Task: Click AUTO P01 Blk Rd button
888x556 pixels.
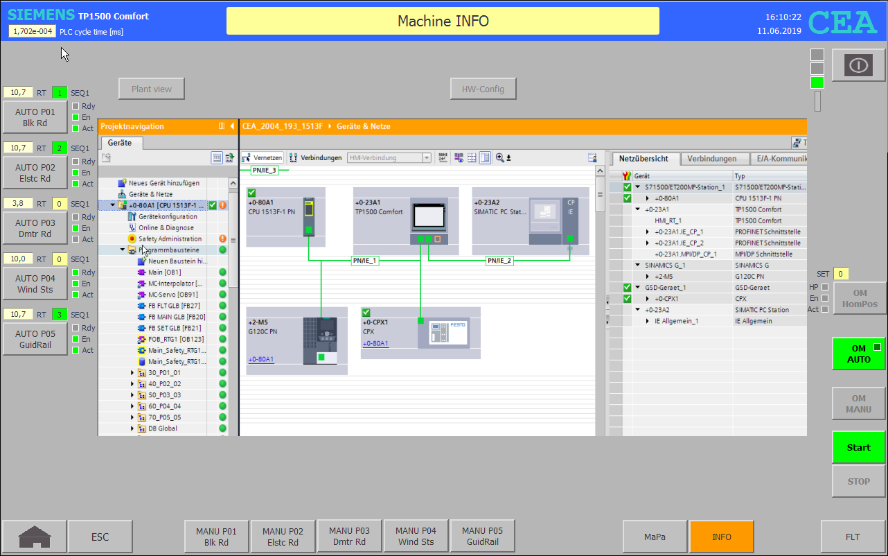Action: coord(35,116)
